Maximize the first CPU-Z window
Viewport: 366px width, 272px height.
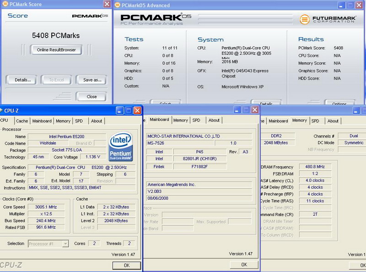[129, 110]
